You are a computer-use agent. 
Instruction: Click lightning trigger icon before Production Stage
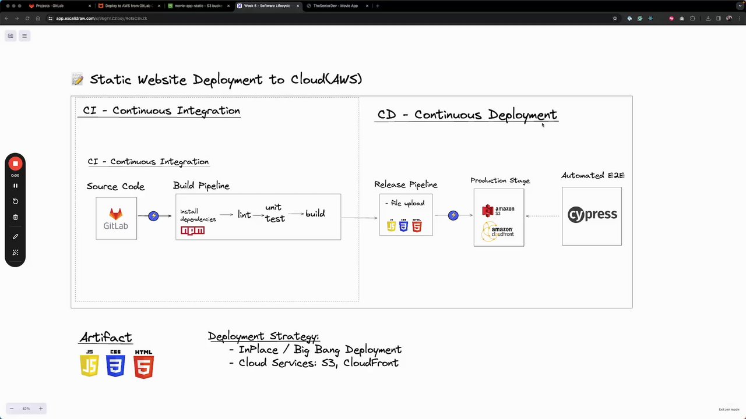tap(453, 215)
